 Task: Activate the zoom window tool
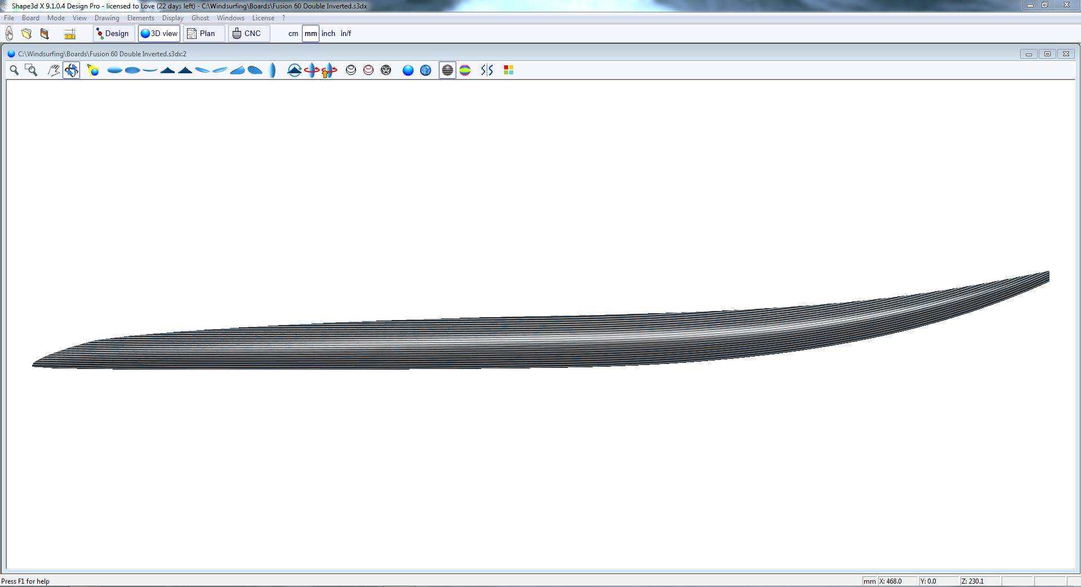coord(32,70)
